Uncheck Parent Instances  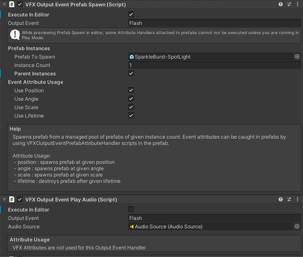pyautogui.click(x=131, y=74)
